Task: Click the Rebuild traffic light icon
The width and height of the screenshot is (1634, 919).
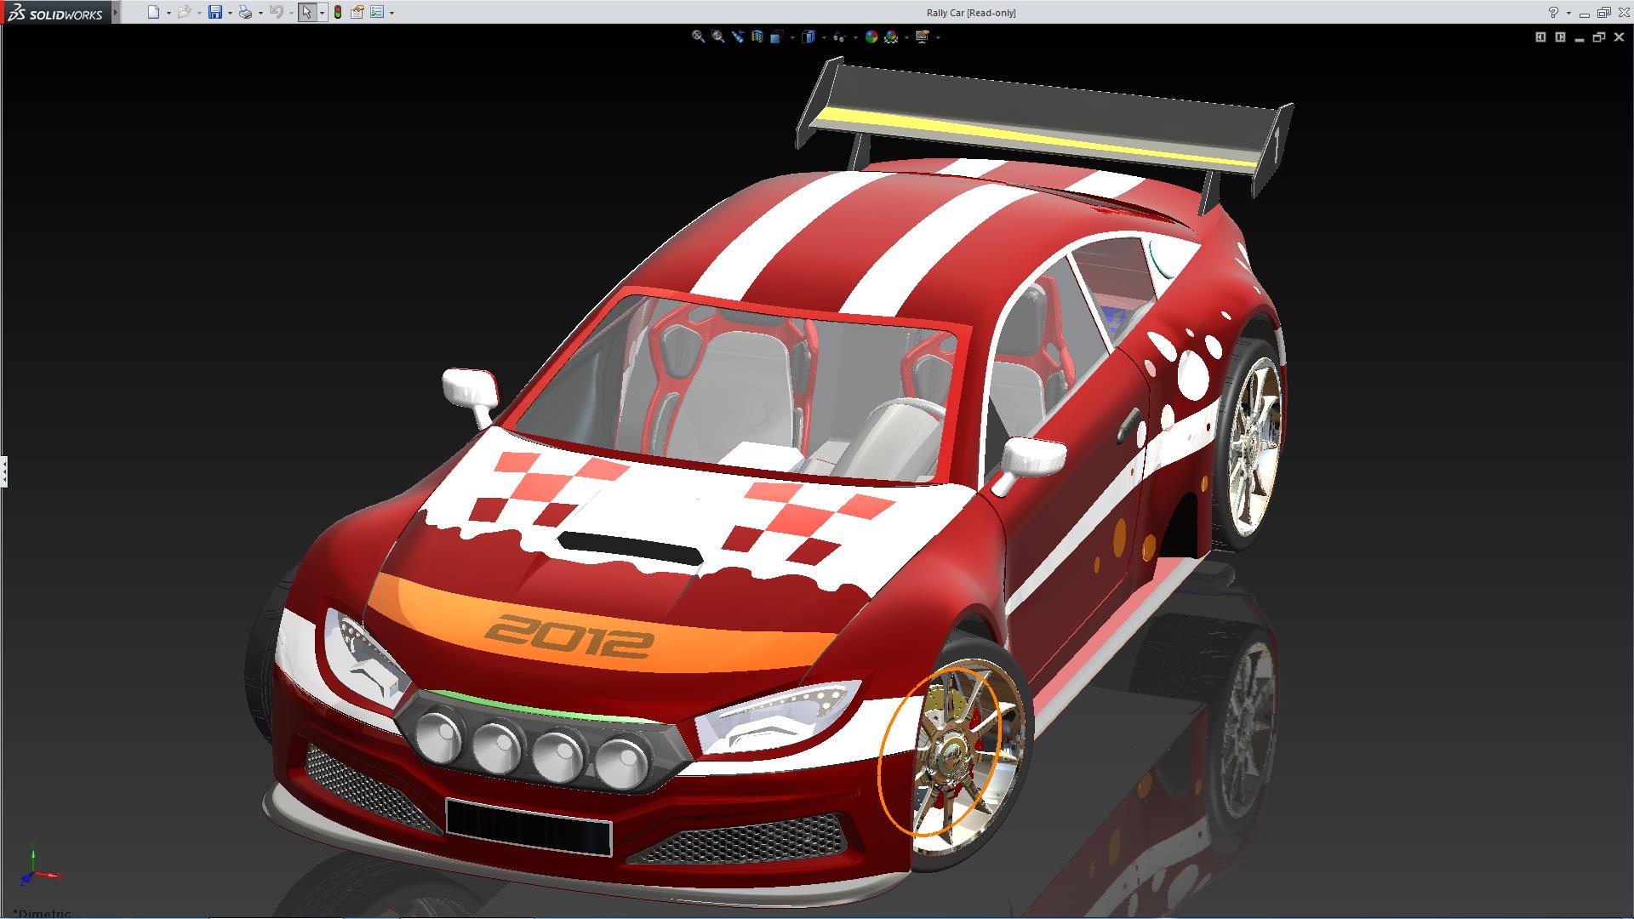Action: [338, 12]
